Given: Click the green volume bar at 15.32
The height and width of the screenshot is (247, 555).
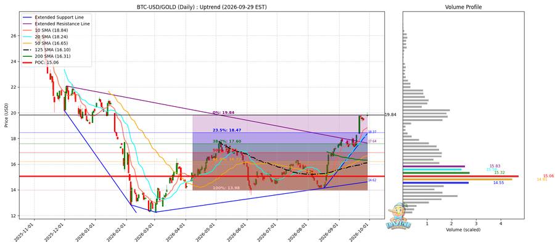Looking at the screenshot, I should pyautogui.click(x=436, y=173).
